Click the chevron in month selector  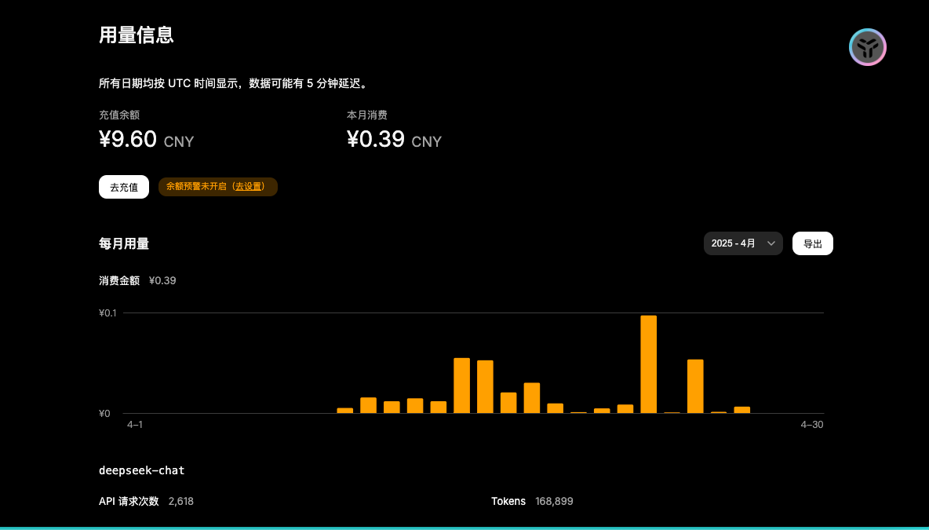(x=771, y=243)
